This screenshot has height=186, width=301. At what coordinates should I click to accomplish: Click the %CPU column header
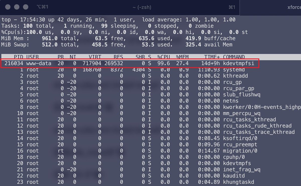[164, 57]
